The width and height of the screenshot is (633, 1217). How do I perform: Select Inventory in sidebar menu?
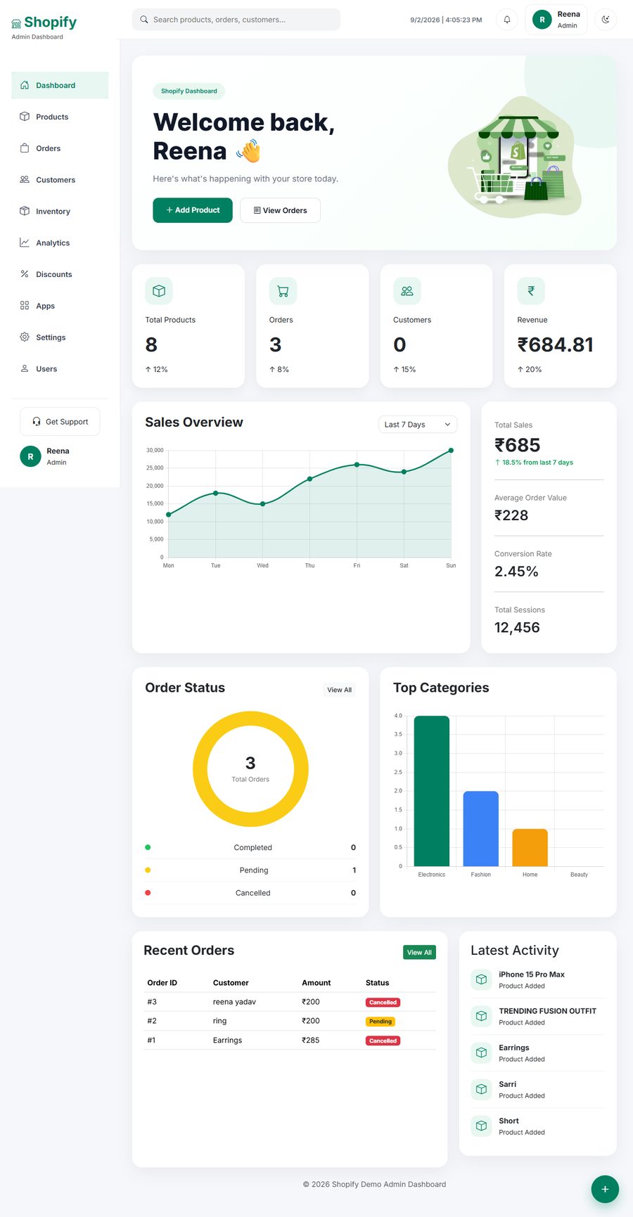(x=60, y=211)
